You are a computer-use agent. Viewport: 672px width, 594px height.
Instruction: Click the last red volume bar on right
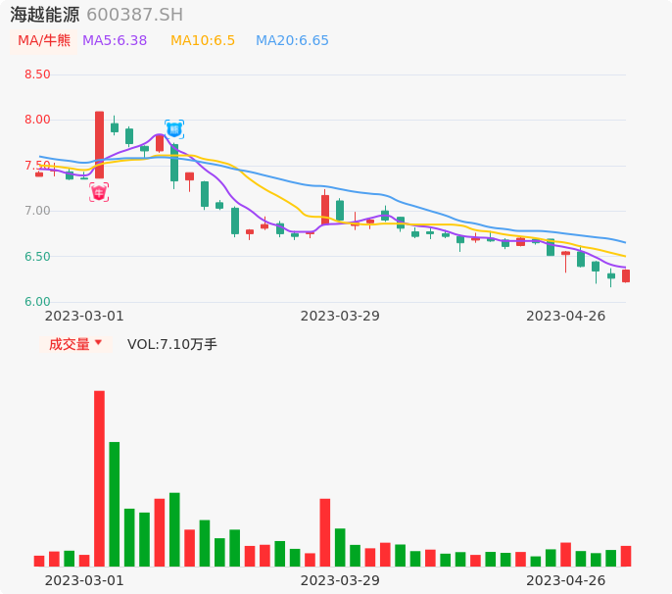(626, 556)
